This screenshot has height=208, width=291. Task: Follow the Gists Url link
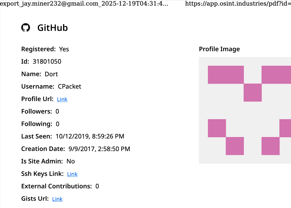pyautogui.click(x=57, y=199)
